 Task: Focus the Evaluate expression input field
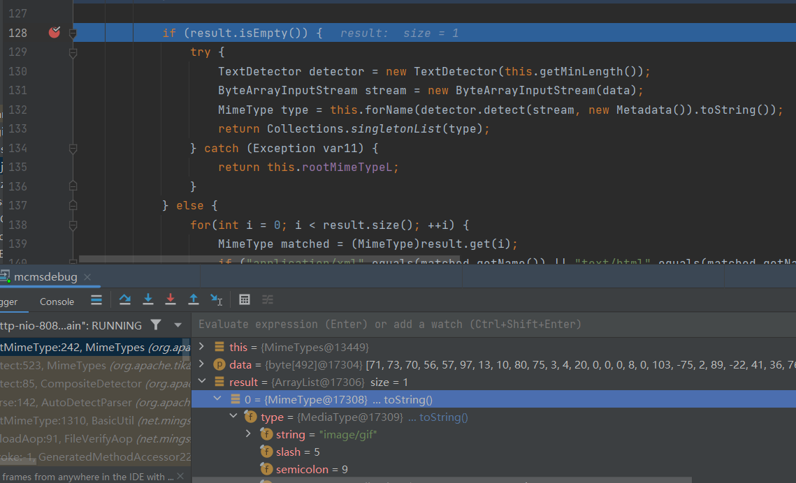493,325
